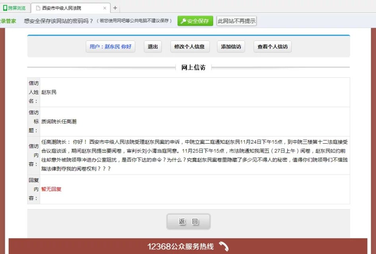
Task: View petitions via 查看个人信访
Action: coord(272,47)
